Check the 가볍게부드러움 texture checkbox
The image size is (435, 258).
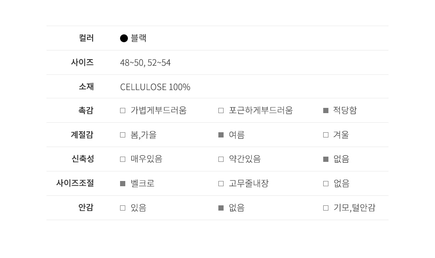pos(123,111)
